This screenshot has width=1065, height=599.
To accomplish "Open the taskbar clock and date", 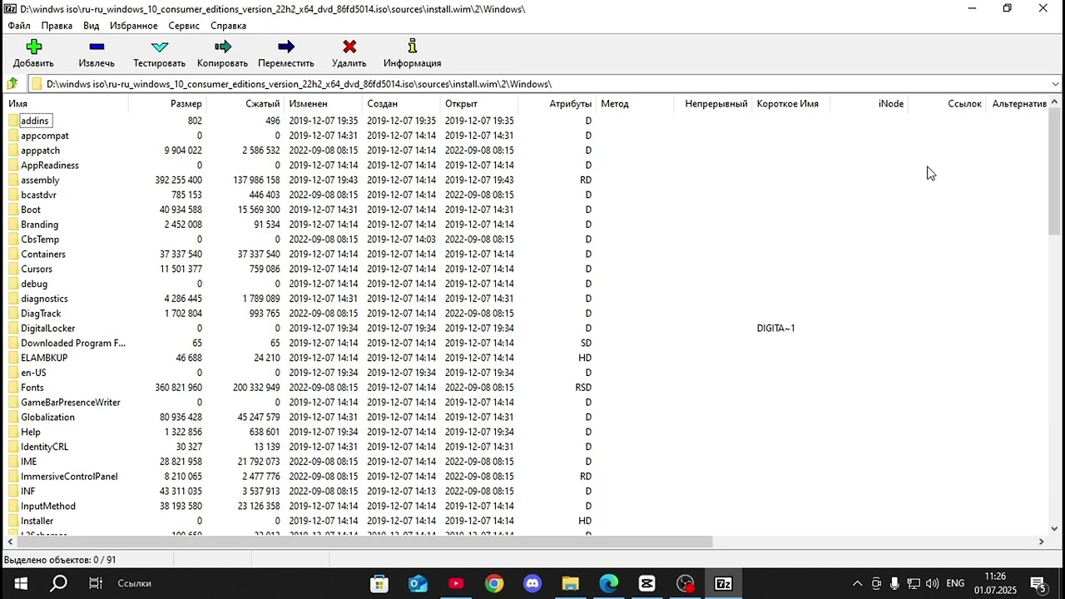I will [995, 583].
